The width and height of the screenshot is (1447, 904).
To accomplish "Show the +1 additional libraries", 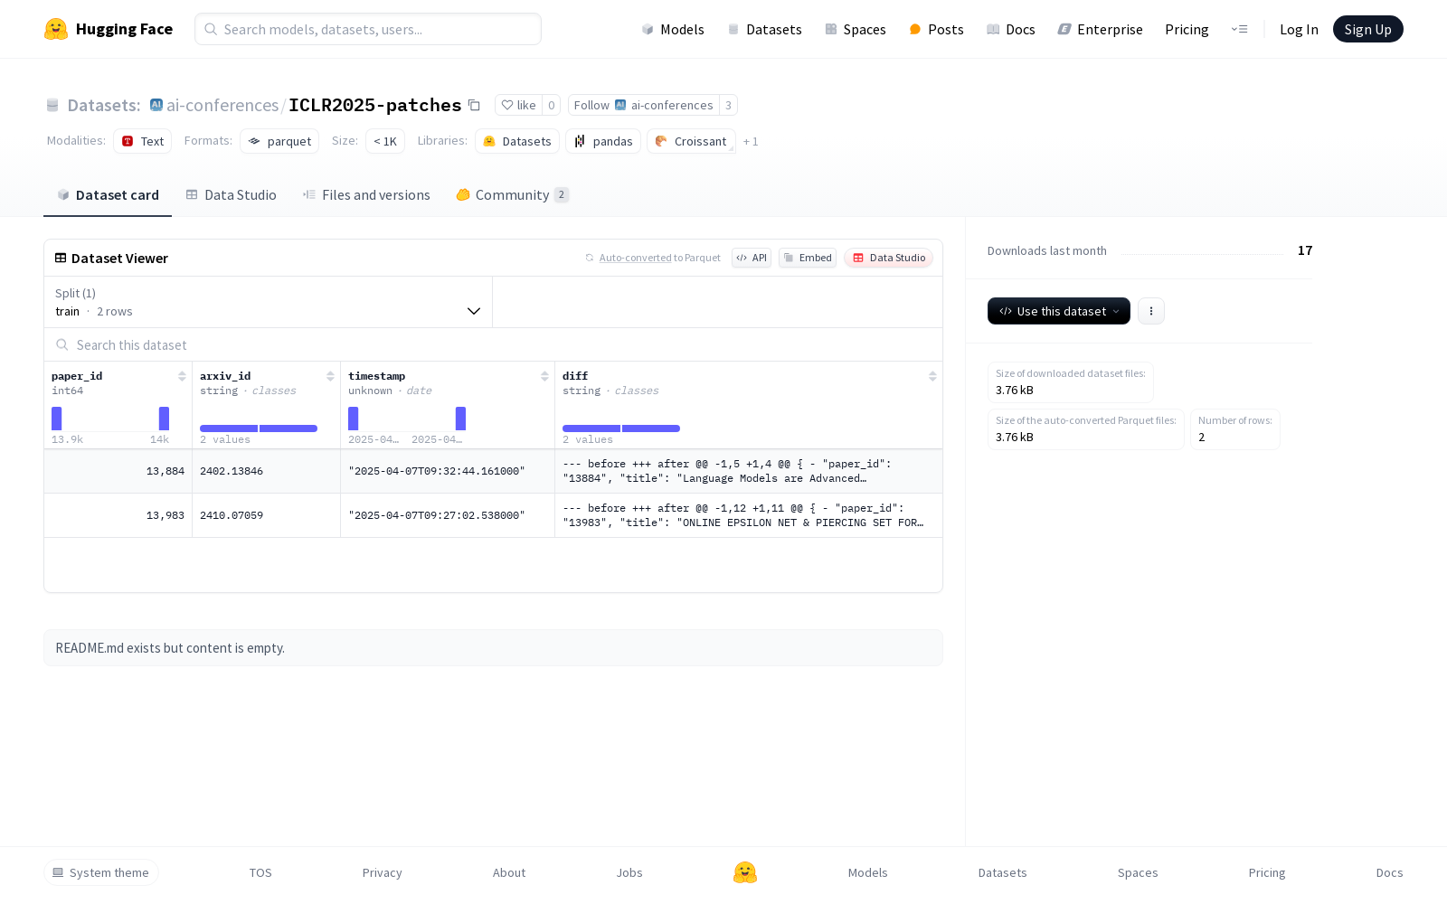I will pyautogui.click(x=751, y=141).
